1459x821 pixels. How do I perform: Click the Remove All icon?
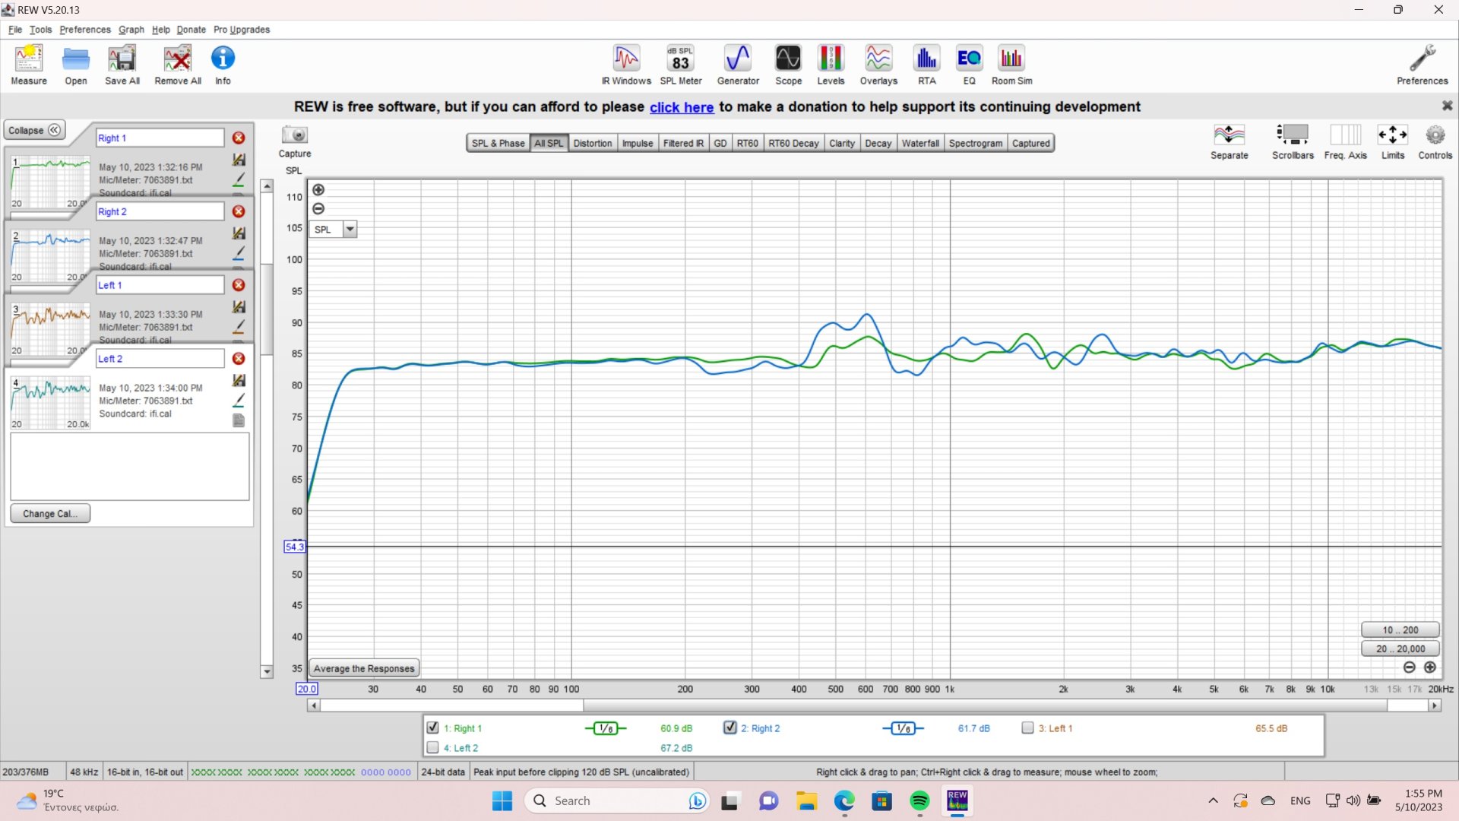click(x=178, y=65)
